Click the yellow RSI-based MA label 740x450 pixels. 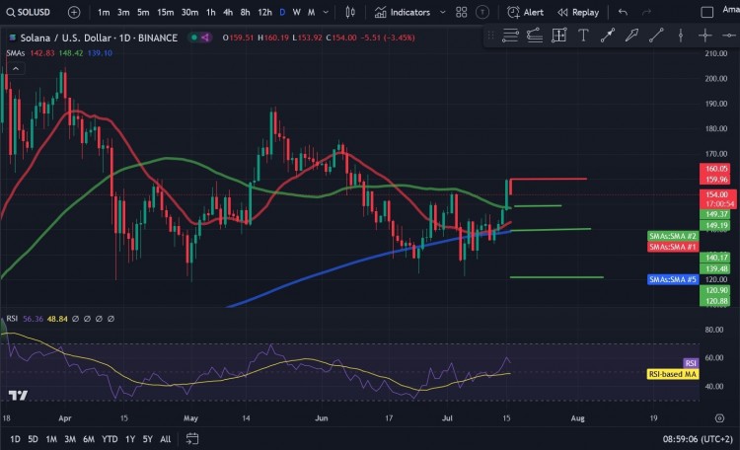[673, 374]
